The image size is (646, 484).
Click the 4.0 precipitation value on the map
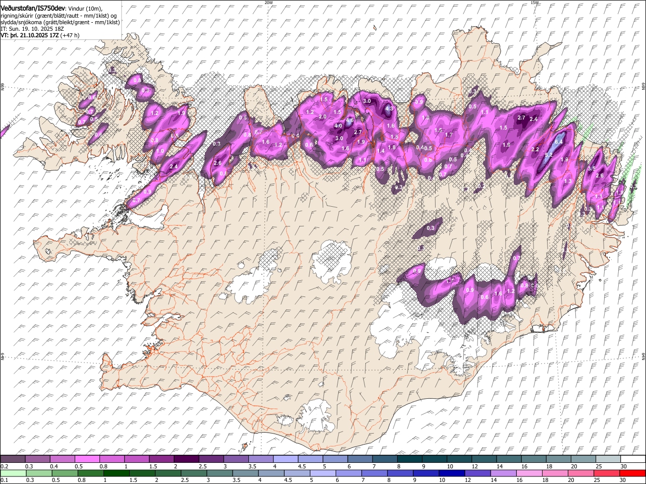click(x=338, y=126)
